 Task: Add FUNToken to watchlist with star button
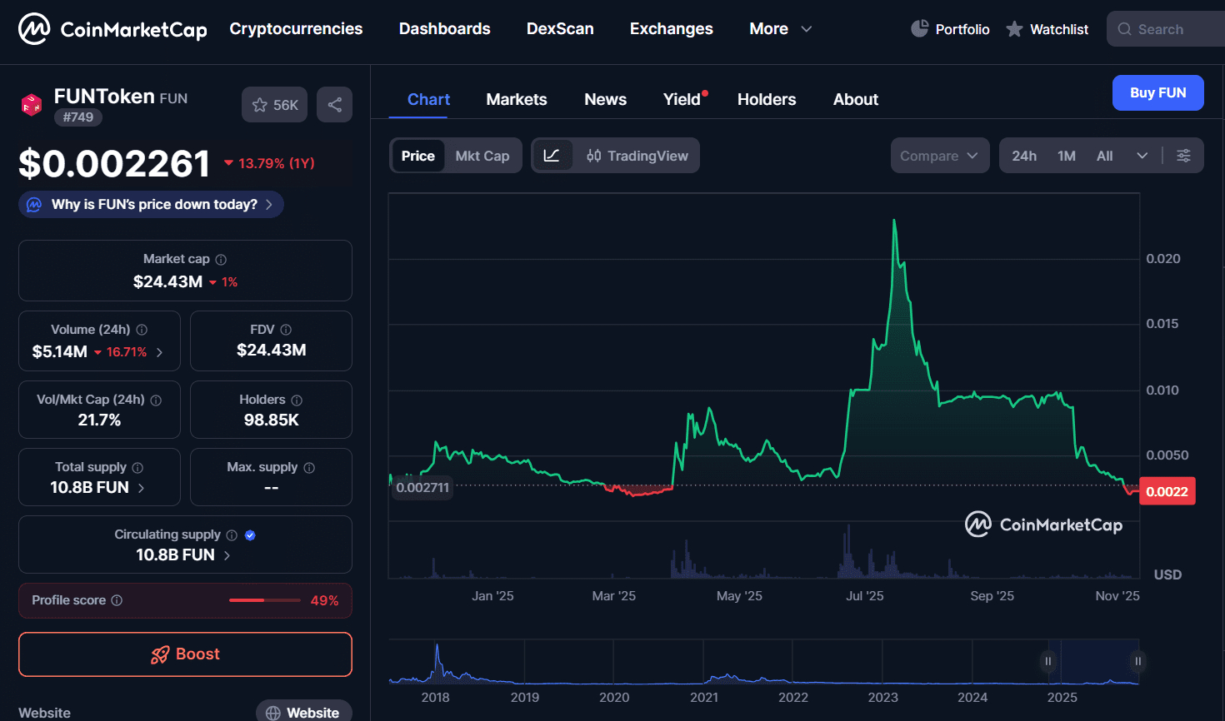275,105
